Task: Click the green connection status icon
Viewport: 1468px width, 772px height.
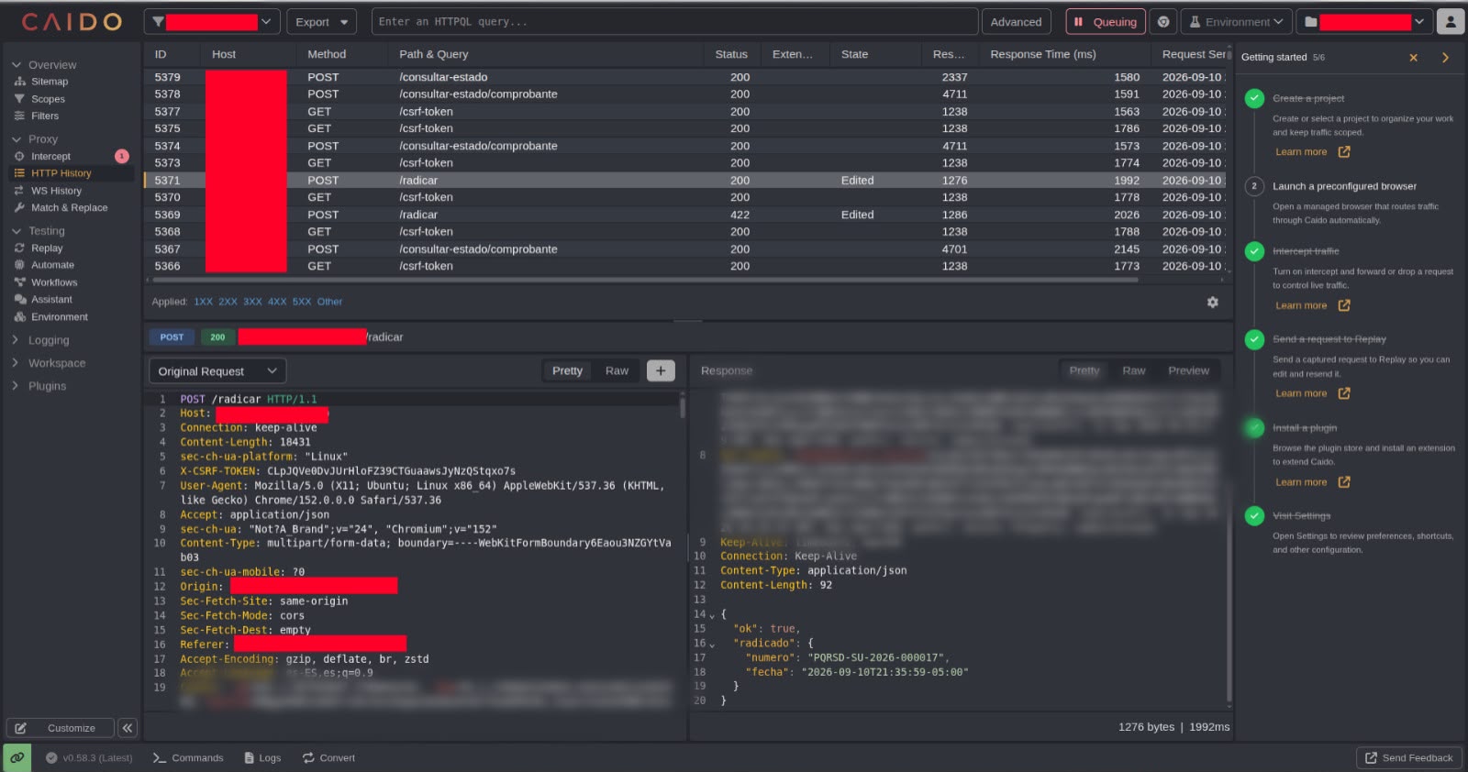Action: pos(17,757)
